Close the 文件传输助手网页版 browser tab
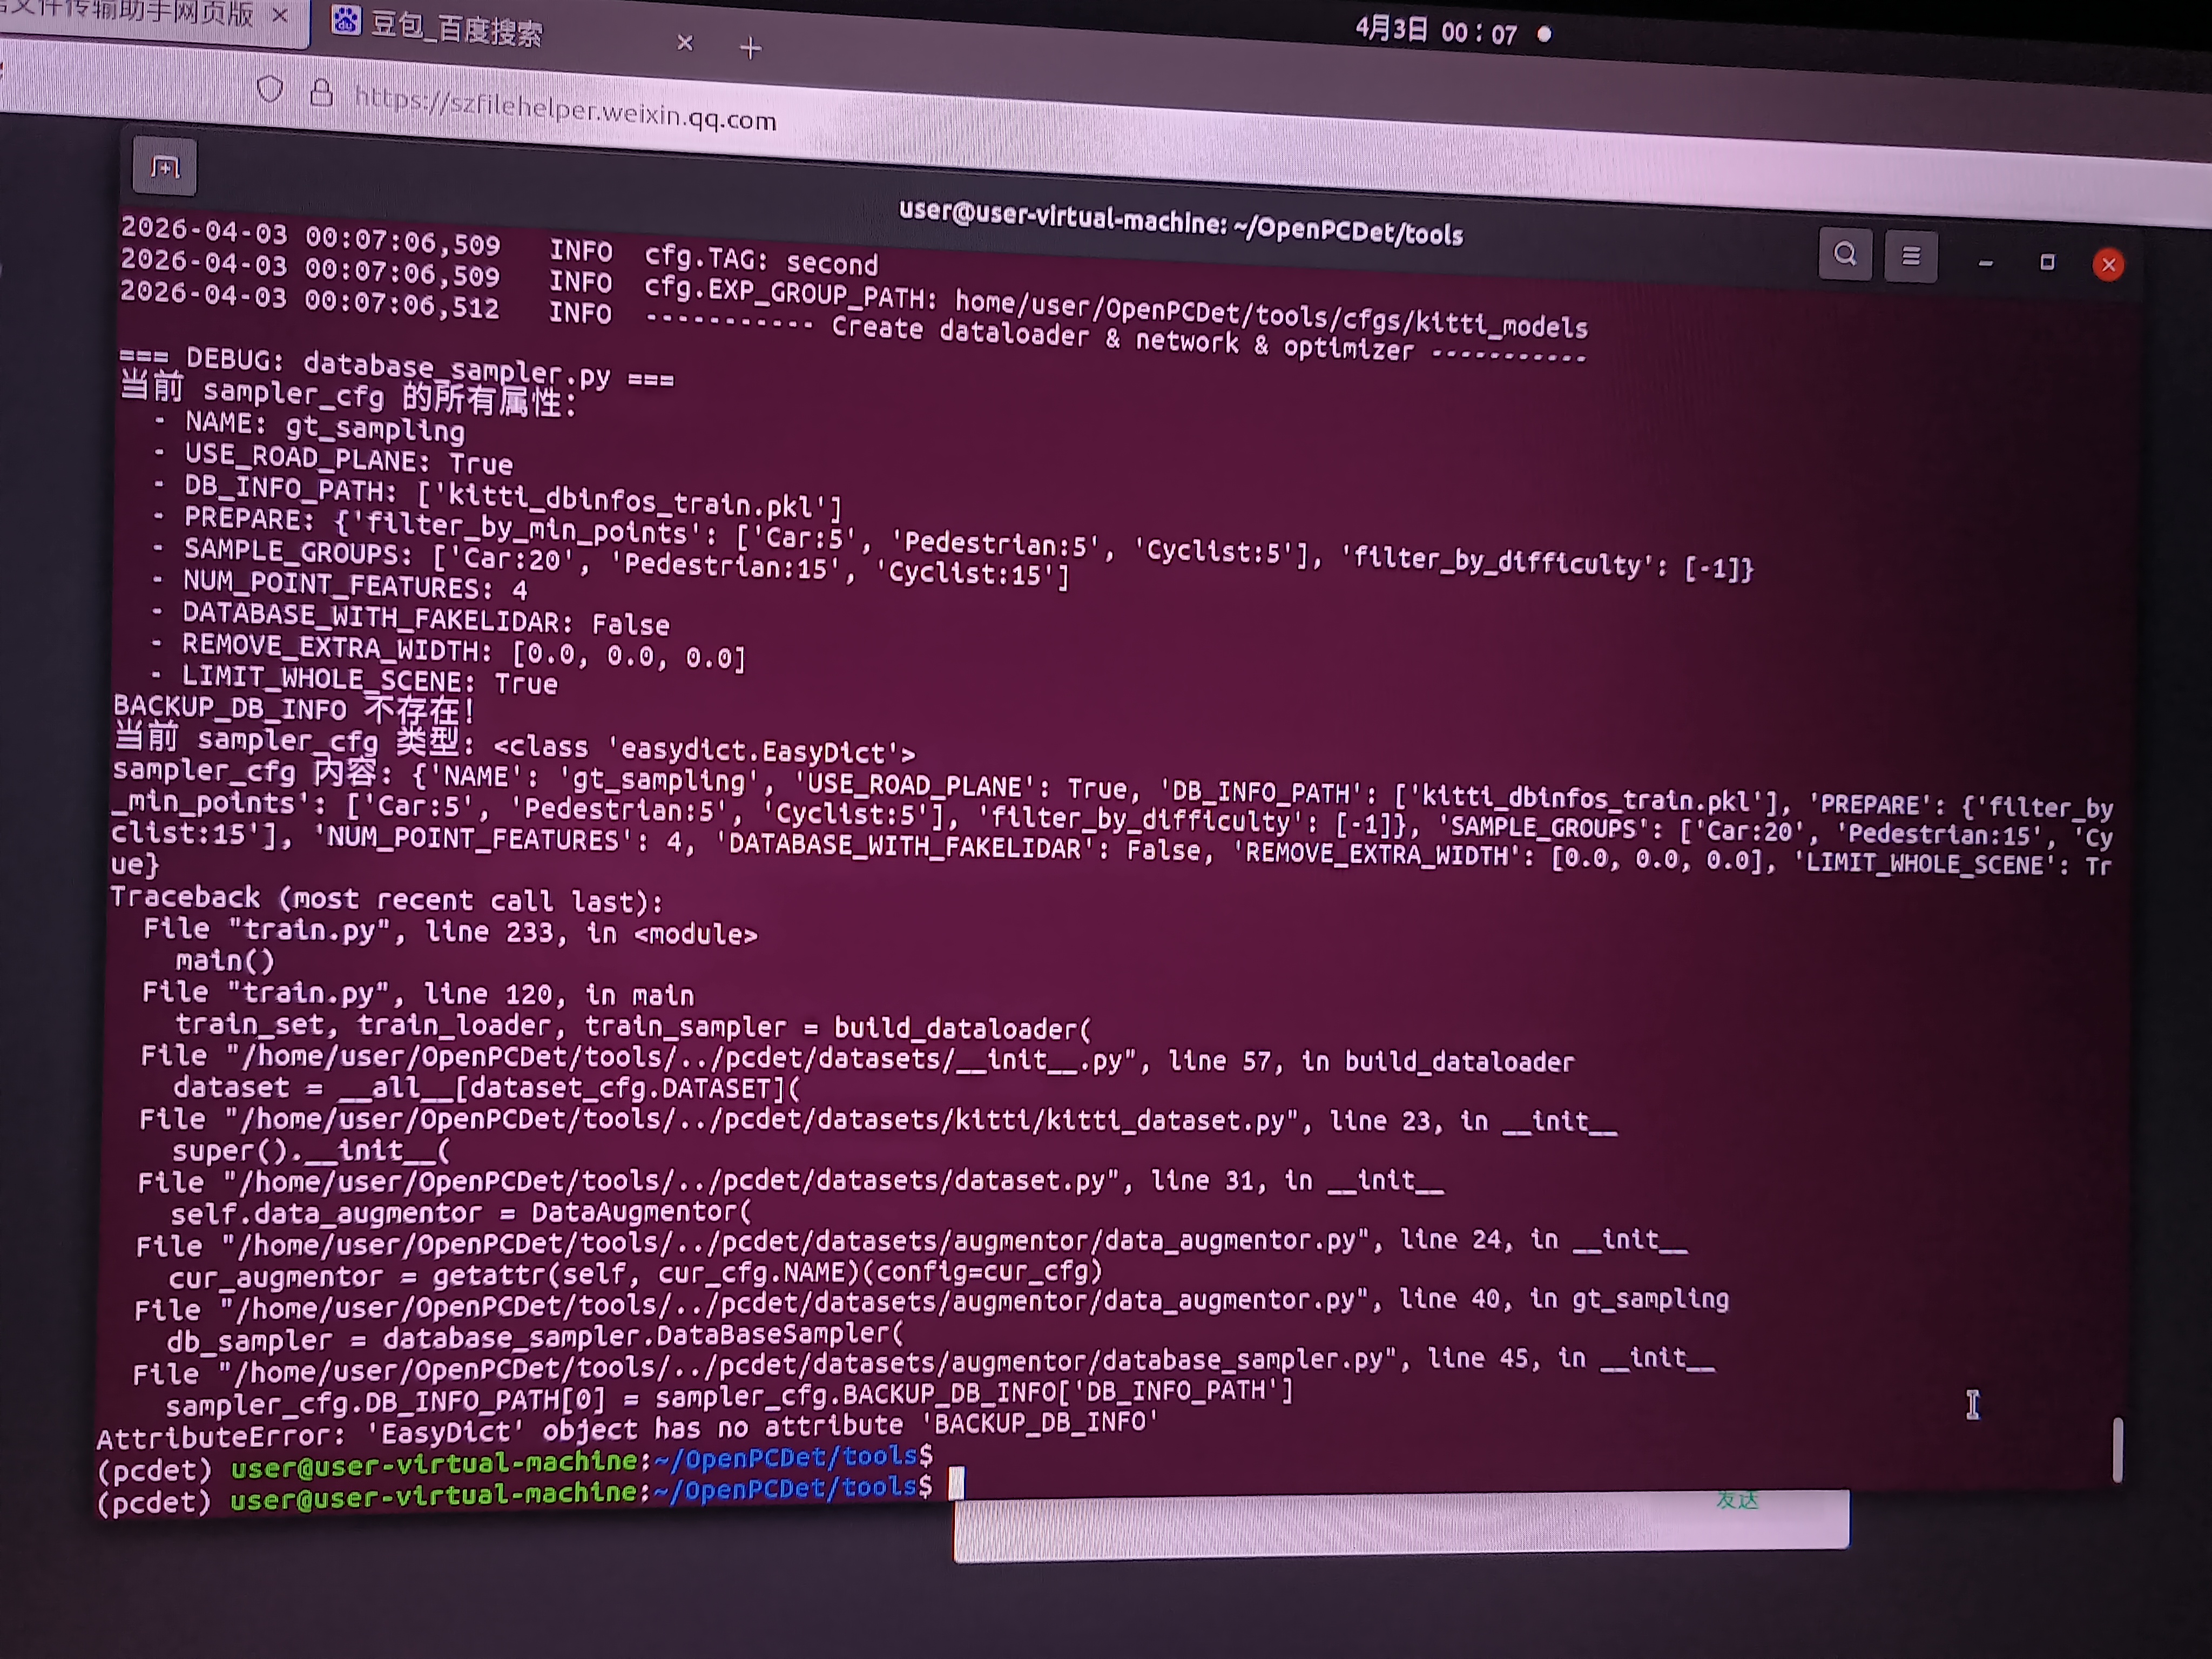 coord(281,15)
